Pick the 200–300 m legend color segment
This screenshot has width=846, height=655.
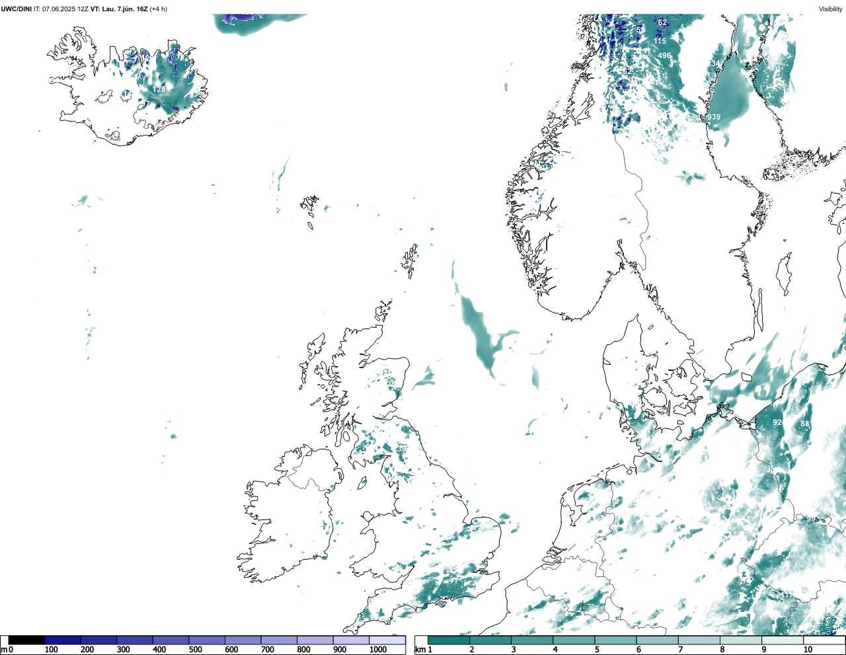pyautogui.click(x=99, y=640)
